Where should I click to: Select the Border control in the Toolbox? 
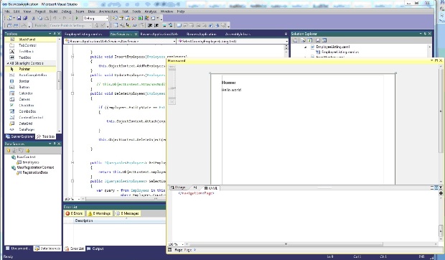(x=30, y=81)
